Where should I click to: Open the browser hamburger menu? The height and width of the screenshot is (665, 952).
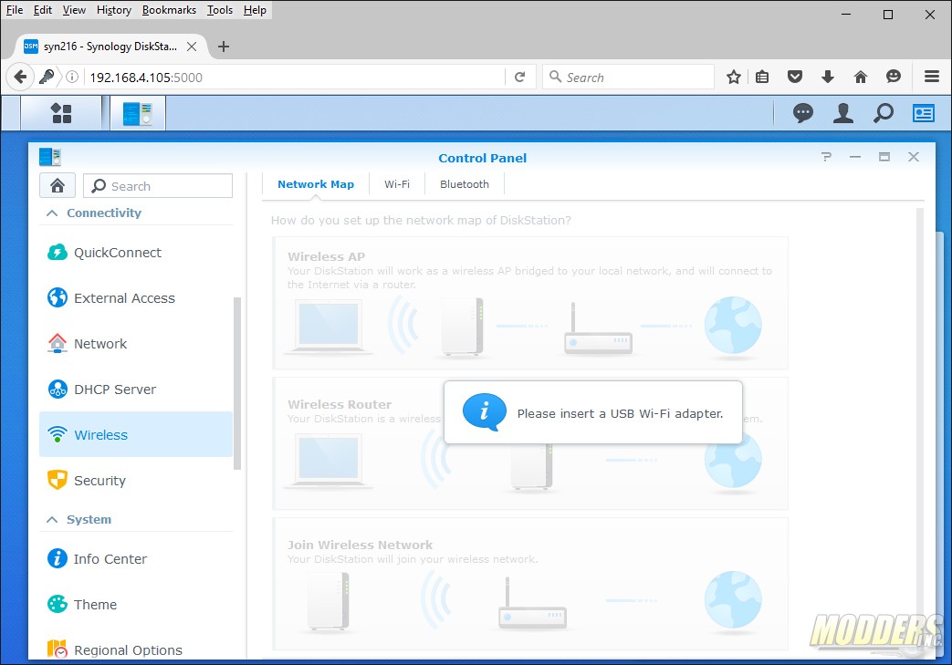coord(931,77)
